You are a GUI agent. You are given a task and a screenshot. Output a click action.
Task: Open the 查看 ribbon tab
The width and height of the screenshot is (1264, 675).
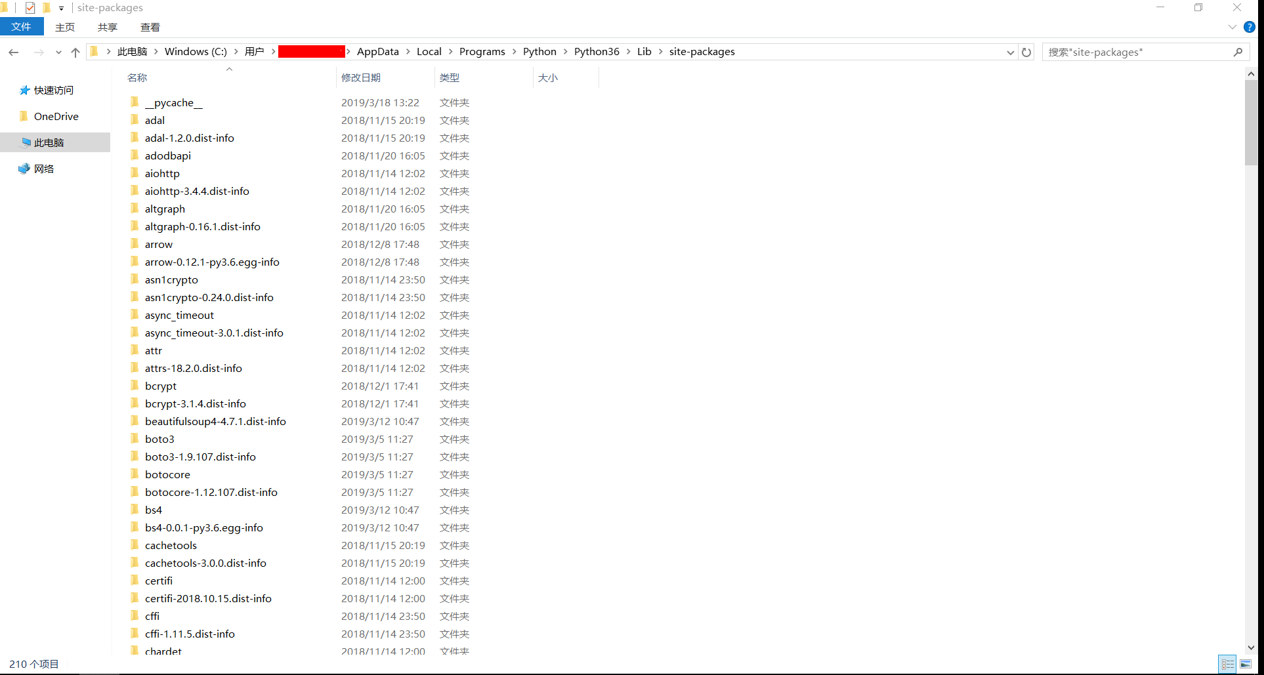tap(150, 27)
